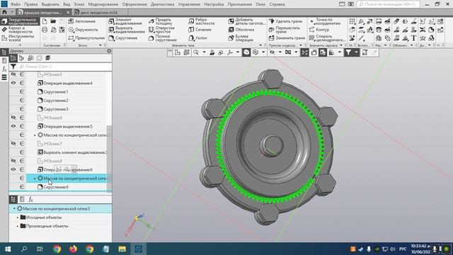Image resolution: width=453 pixels, height=255 pixels.
Task: Switch to диск звездочки.m3d tab
Action: 99,13
